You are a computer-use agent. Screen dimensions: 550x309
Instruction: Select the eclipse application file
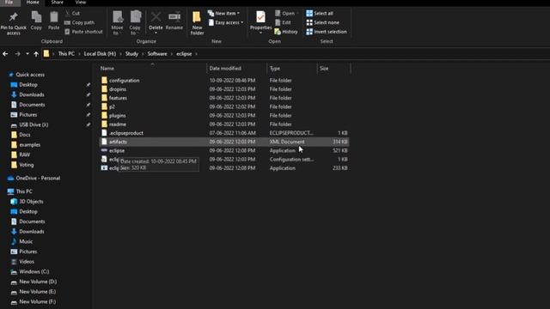(224, 150)
